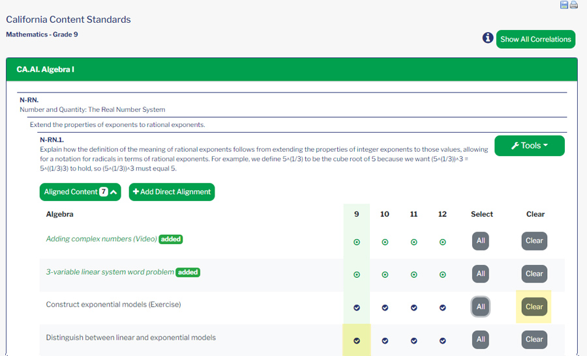587x356 pixels.
Task: Click the added badge on Adding complex numbers
Action: coord(171,239)
